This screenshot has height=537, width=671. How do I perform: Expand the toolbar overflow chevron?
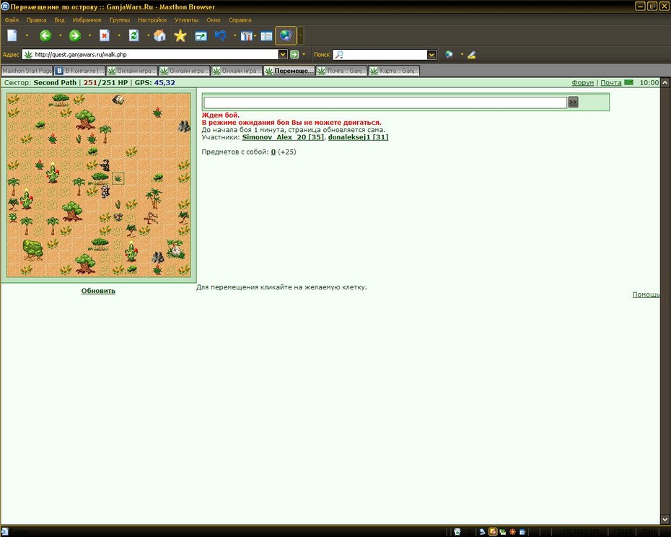point(301,36)
